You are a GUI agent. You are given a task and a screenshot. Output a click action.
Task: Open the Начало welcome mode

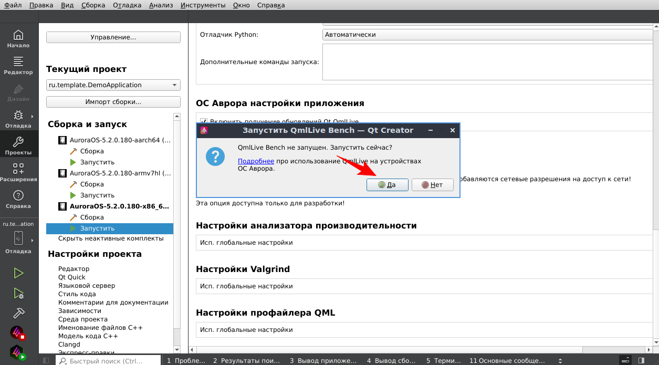(x=19, y=40)
